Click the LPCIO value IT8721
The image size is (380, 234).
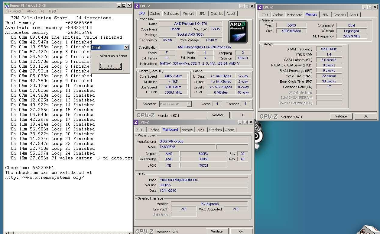(x=203, y=165)
